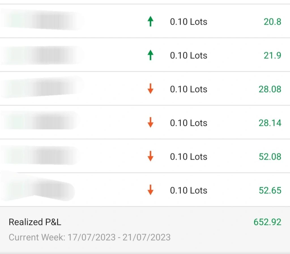290x254 pixels.
Task: Select the 0.10 Lots label of the 21.9 trade
Action: coord(188,55)
